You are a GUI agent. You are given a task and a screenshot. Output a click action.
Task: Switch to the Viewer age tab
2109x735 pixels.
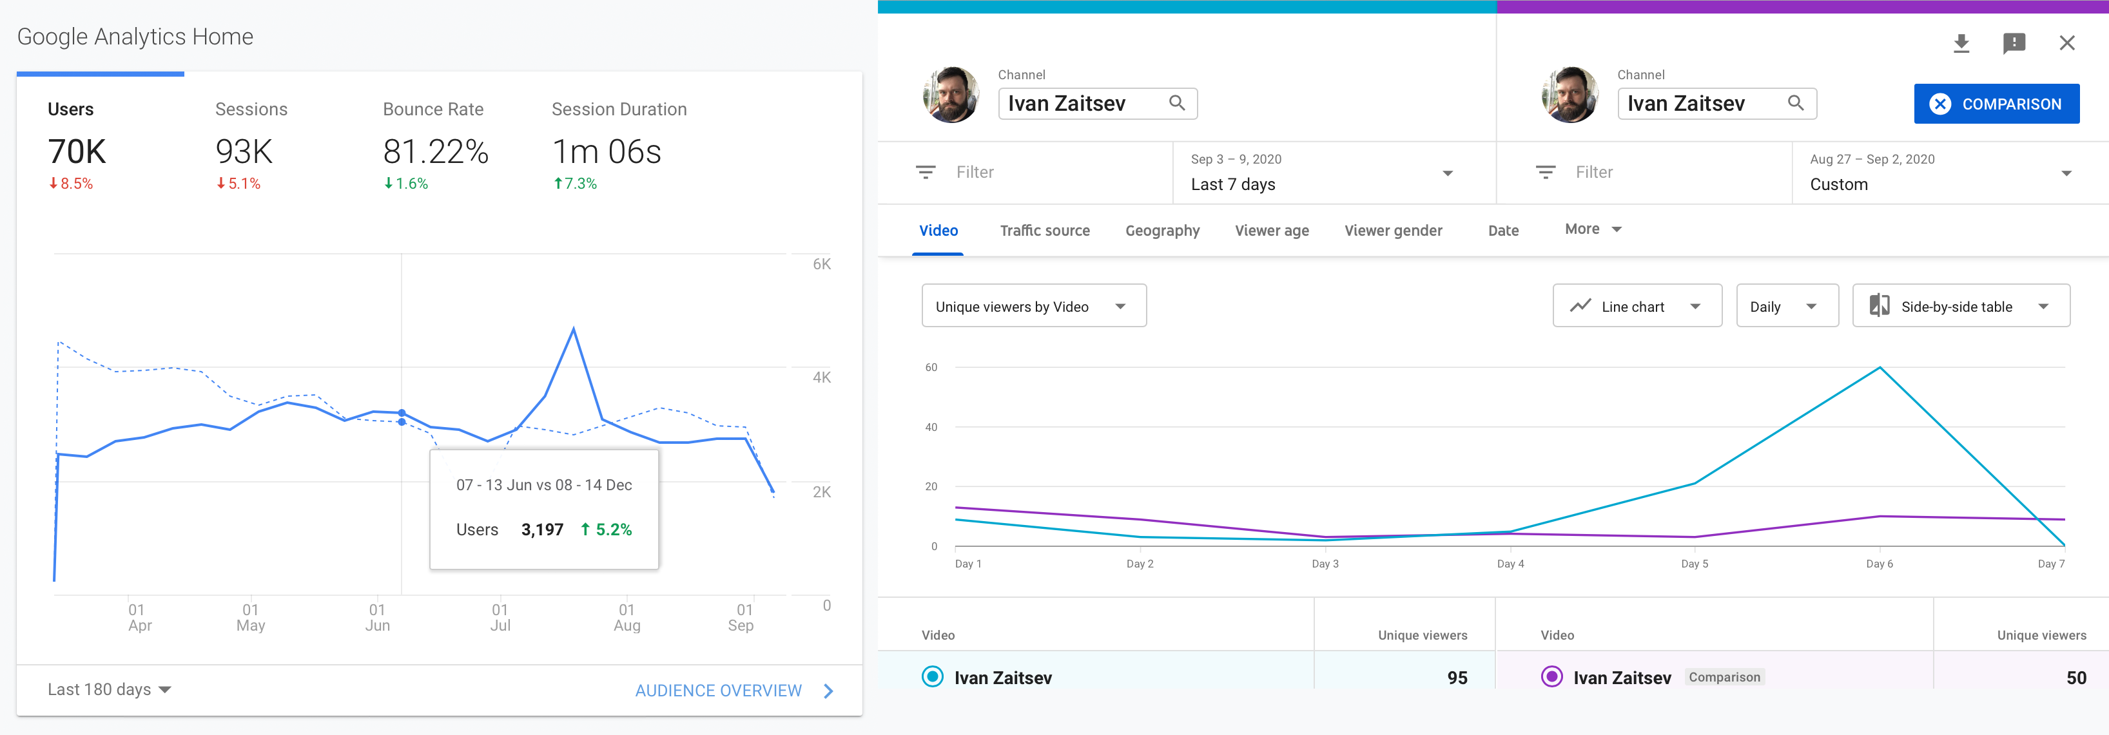(1272, 230)
